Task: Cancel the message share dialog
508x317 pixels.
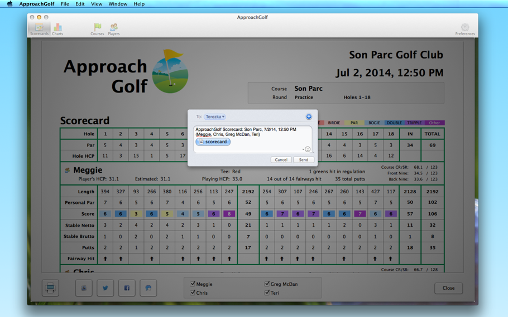Action: tap(281, 160)
